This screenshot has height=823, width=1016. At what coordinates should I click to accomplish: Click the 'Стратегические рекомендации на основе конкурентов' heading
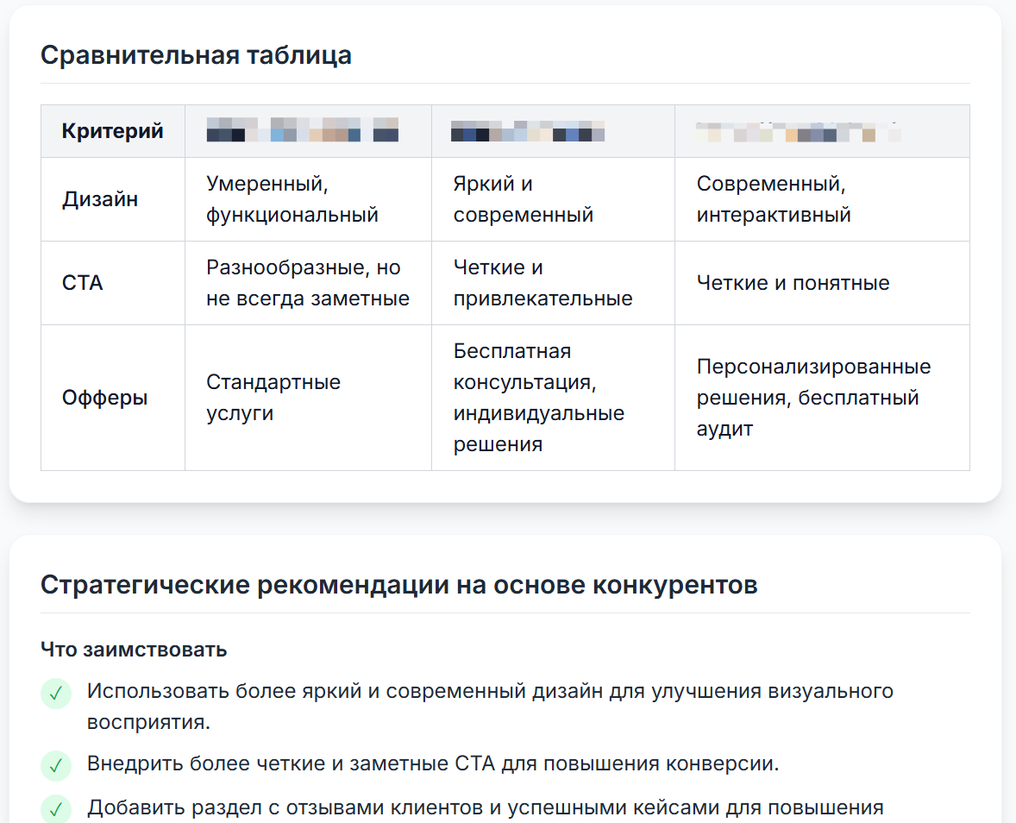coord(399,585)
